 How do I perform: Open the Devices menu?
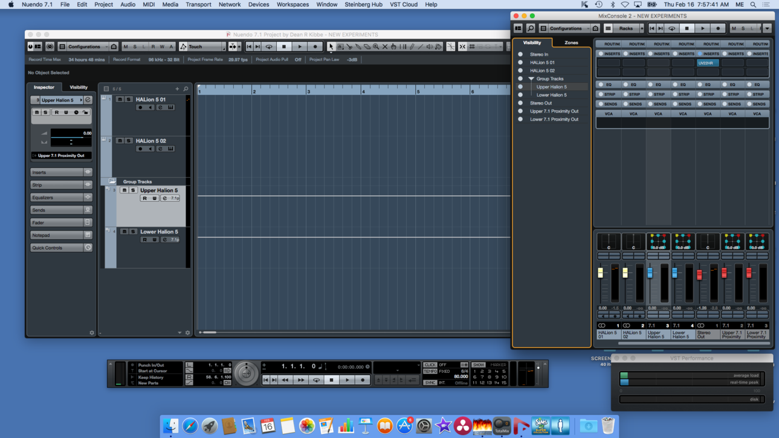[259, 4]
